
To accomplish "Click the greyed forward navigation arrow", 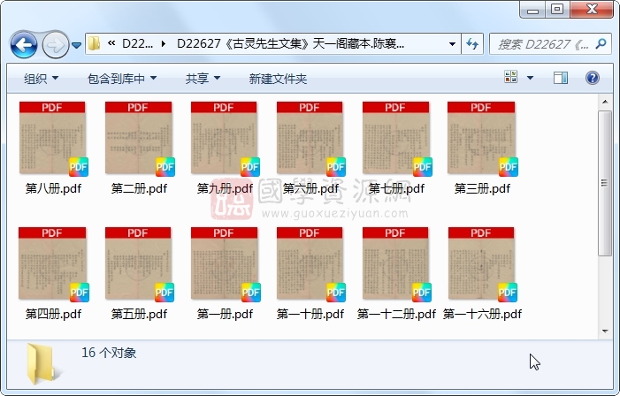I will click(x=56, y=45).
